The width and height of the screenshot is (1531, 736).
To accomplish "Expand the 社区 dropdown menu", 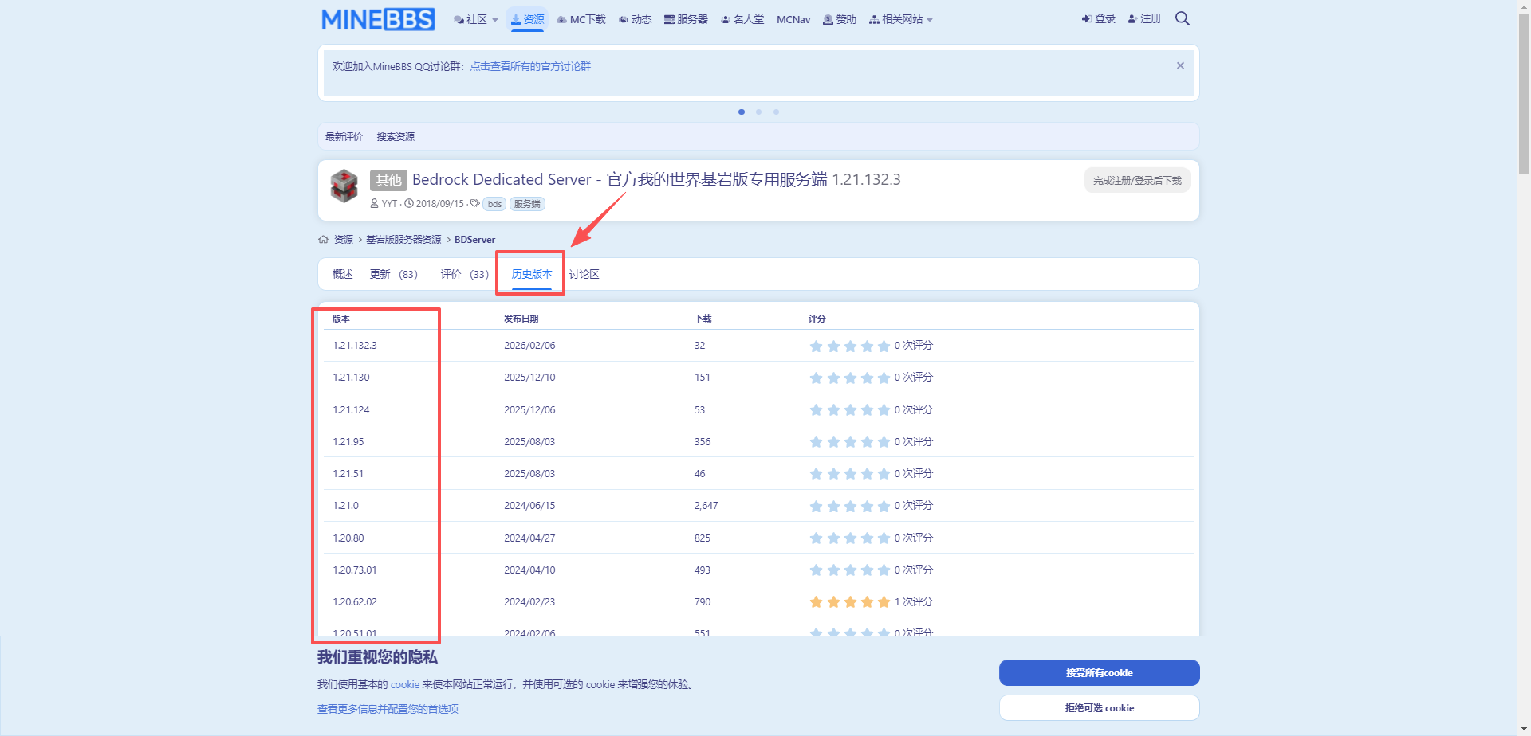I will (x=476, y=19).
